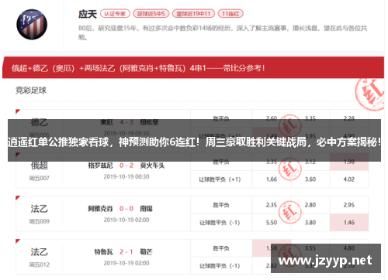Viewport: 388px width, 280px height.
Task: Click the date 2019-10-19 00:30 under 格罗兹尼
Action: (x=126, y=176)
